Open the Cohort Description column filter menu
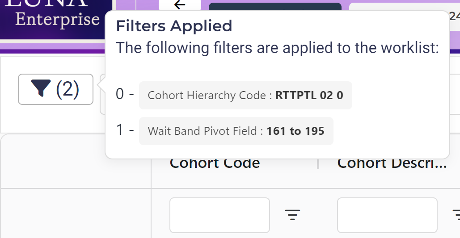This screenshot has height=238, width=460. pyautogui.click(x=456, y=215)
